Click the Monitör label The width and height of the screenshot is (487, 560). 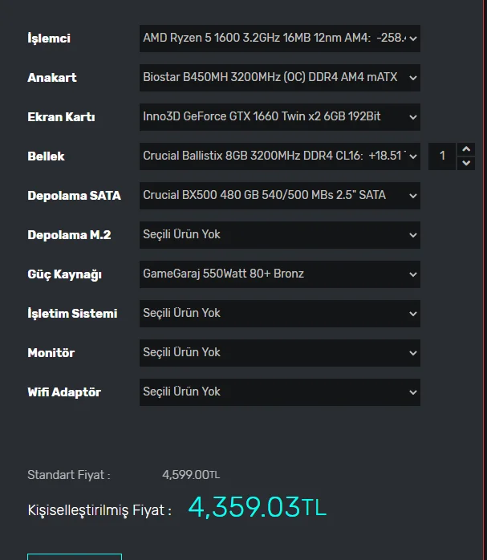click(x=51, y=352)
